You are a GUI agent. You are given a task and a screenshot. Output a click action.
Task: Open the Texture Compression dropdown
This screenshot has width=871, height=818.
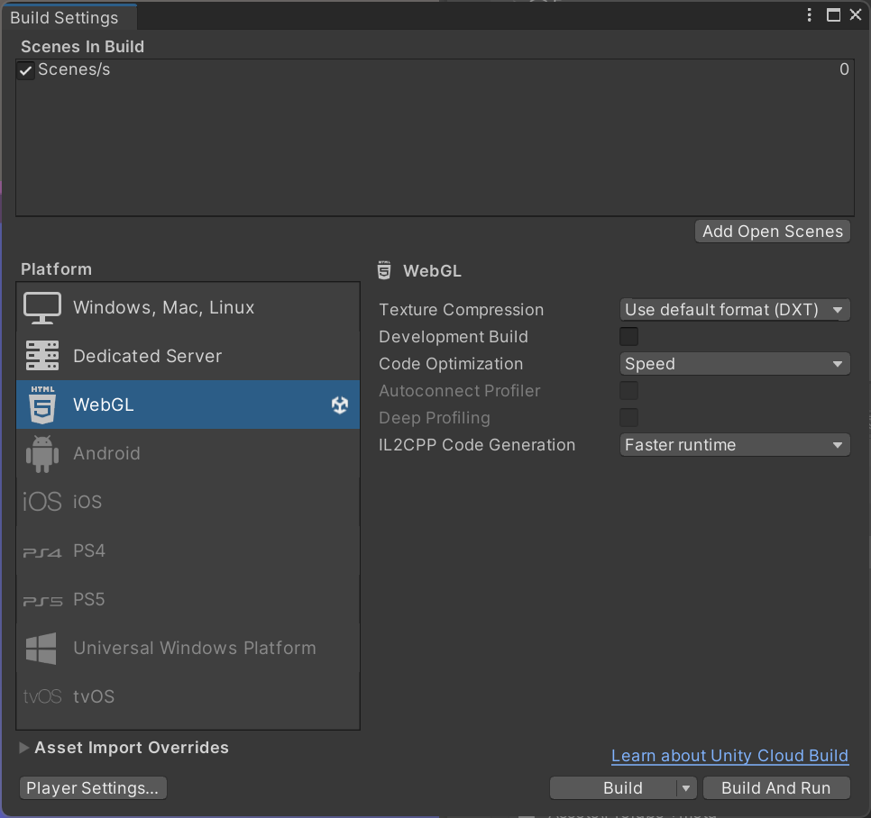pos(735,310)
